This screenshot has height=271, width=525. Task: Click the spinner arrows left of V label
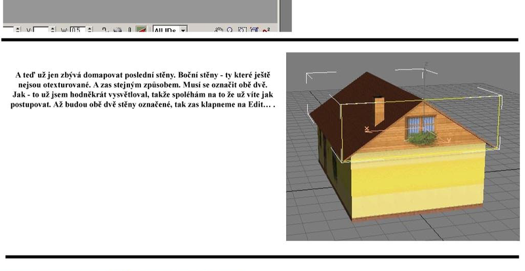point(16,29)
